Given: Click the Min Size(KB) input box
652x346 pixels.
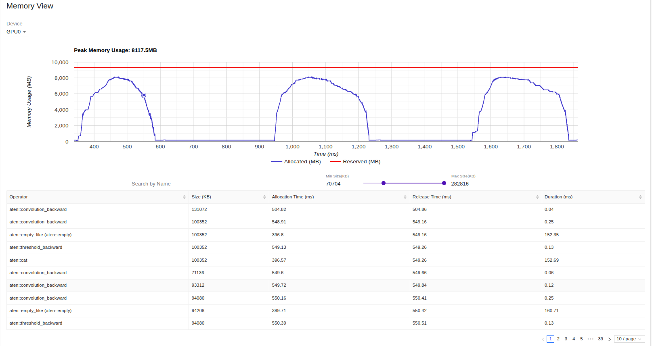Looking at the screenshot, I should click(341, 184).
